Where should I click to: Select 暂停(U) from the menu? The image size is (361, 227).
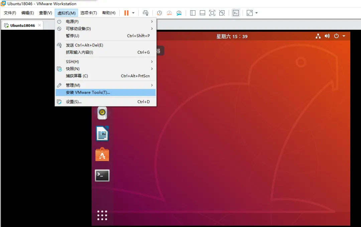click(x=106, y=36)
